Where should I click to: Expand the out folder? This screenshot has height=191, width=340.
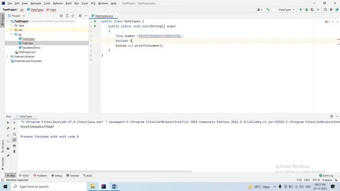[12, 30]
